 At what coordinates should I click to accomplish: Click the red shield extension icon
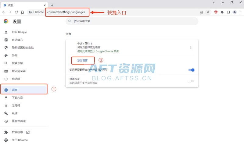pos(216,12)
